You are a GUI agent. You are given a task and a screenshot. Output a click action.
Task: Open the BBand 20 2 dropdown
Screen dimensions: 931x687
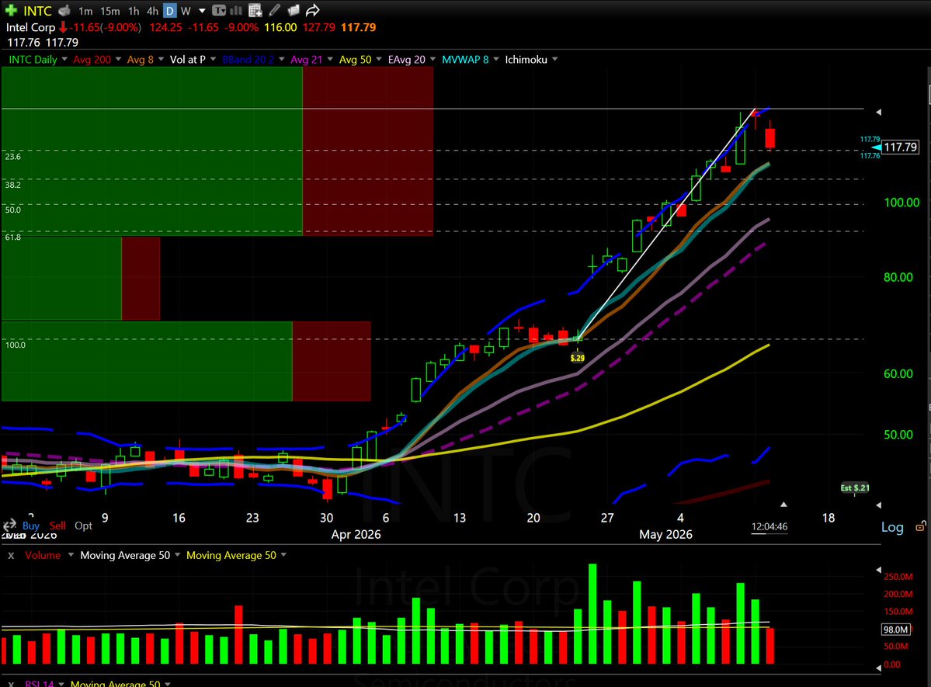[x=281, y=59]
